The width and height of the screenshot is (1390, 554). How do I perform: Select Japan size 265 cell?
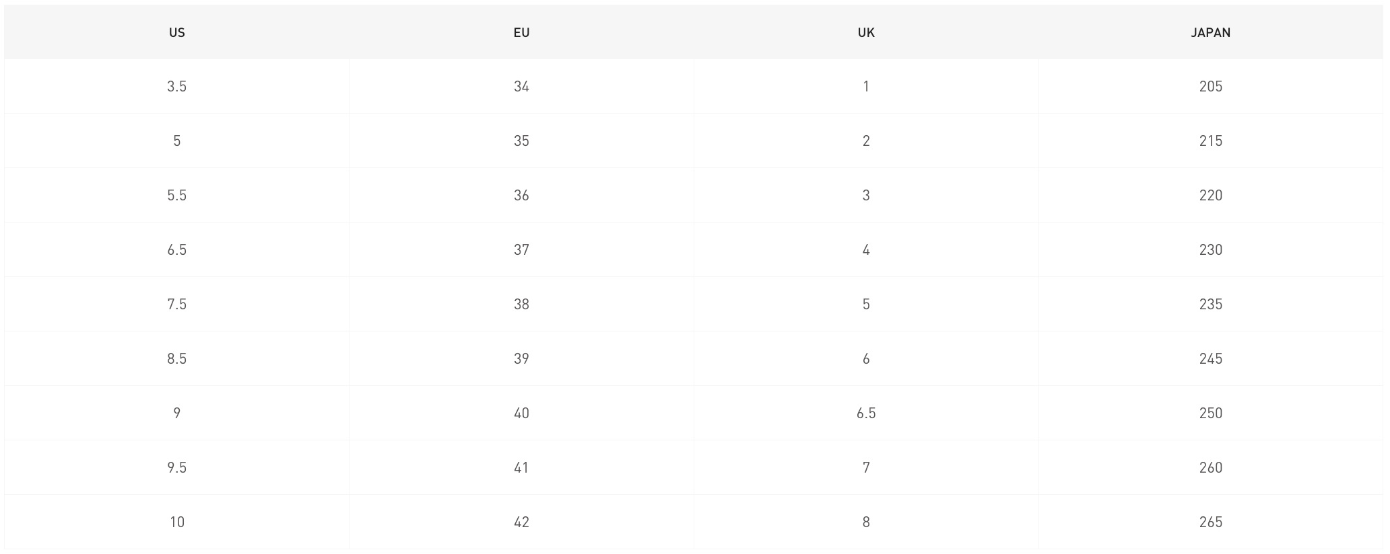[1211, 522]
